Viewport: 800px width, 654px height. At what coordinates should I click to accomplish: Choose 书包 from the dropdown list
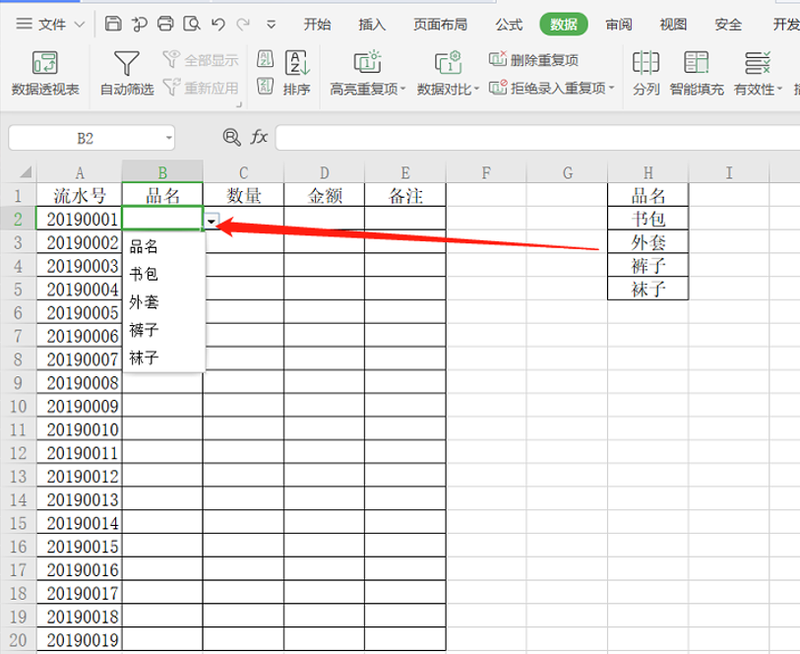click(163, 274)
